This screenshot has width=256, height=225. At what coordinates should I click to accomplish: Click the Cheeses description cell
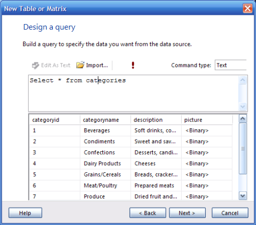tap(156, 164)
